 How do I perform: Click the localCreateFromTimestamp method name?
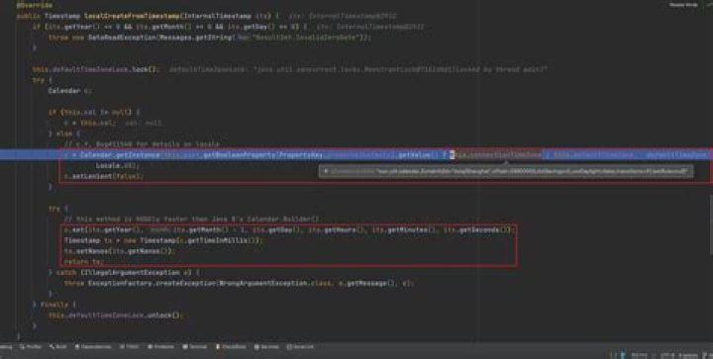(x=132, y=16)
